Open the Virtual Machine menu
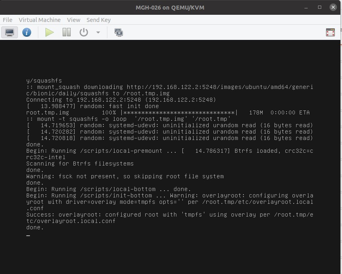 pos(40,20)
